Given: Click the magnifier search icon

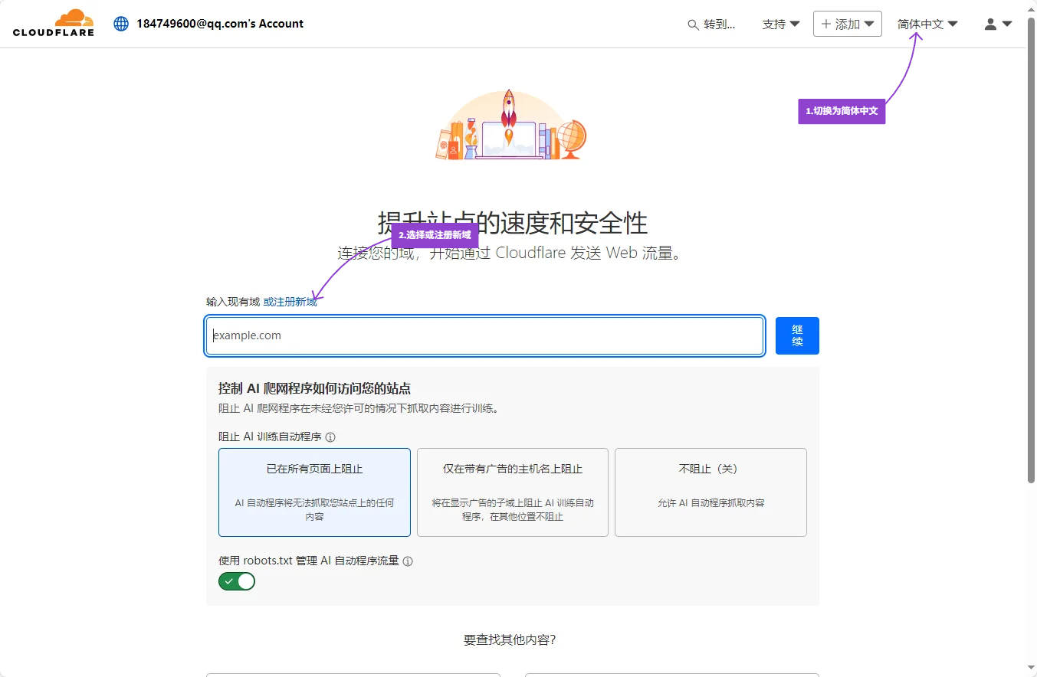Looking at the screenshot, I should click(x=693, y=25).
